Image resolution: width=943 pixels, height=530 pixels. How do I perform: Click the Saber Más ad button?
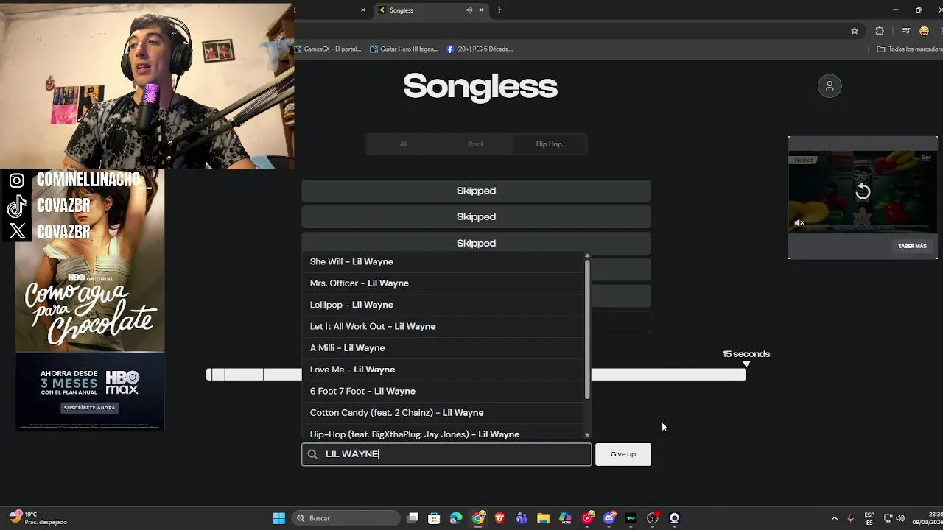[x=912, y=246]
